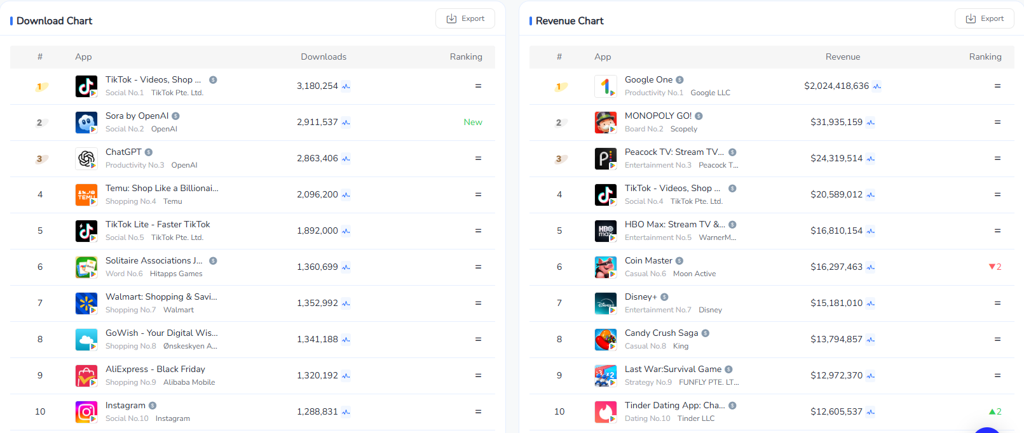Click the trend chart icon next to 3,180,254

(x=346, y=86)
